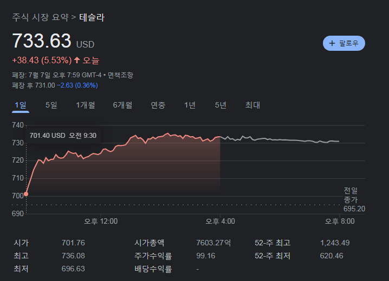The image size is (389, 281).
Task: Switch to the 5일 chart range tab
Action: (x=51, y=105)
